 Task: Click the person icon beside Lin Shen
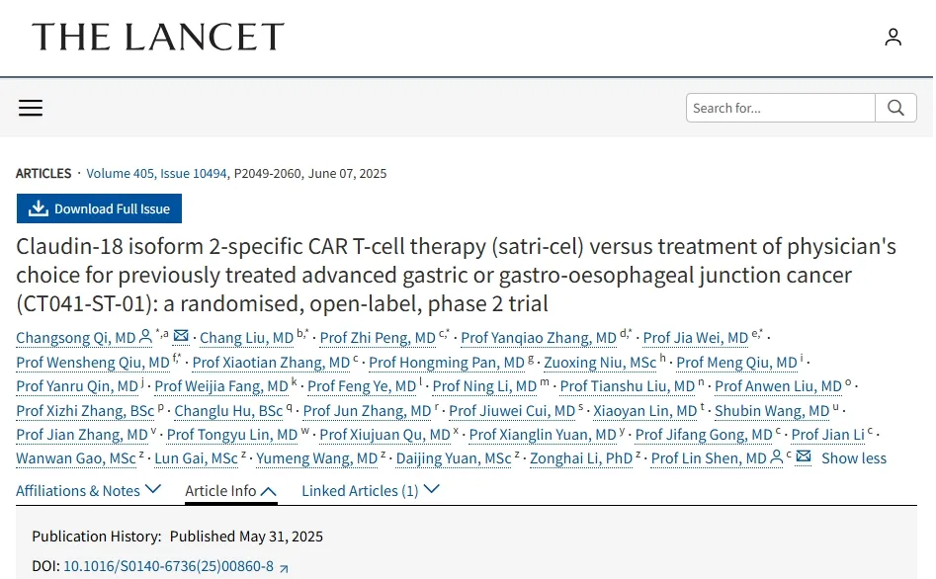tap(777, 457)
